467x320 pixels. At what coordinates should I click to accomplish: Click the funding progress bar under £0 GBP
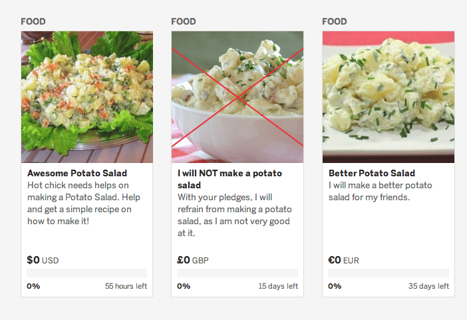click(x=237, y=273)
